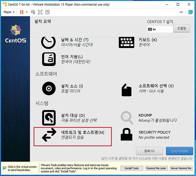Open software selection package icon
196x176 pixels.
point(127,90)
